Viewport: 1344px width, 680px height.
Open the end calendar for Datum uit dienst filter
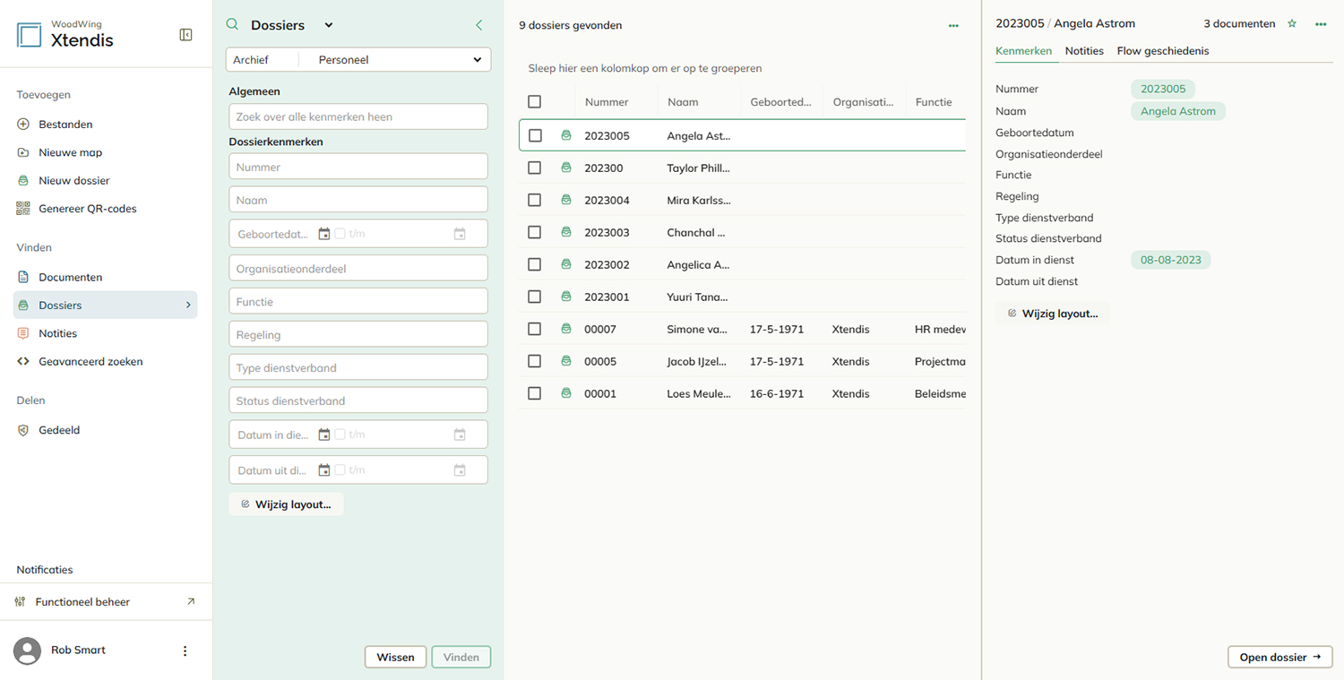pos(460,470)
